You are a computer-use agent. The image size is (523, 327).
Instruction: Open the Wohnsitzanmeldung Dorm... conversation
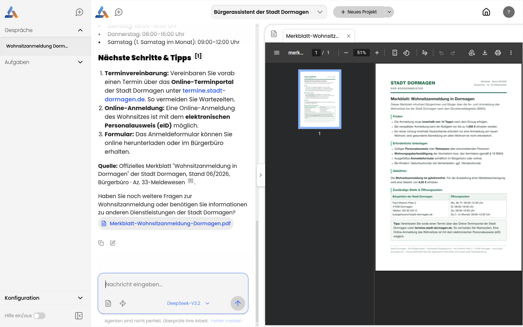[x=45, y=46]
